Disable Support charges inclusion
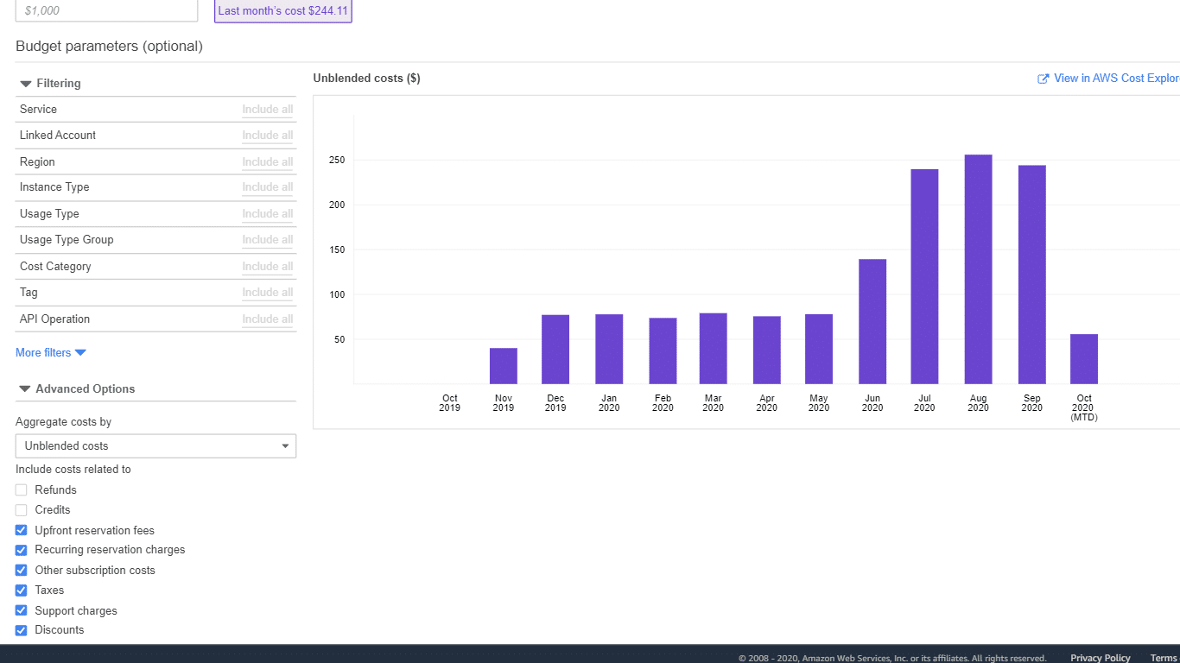The width and height of the screenshot is (1180, 663). tap(21, 609)
